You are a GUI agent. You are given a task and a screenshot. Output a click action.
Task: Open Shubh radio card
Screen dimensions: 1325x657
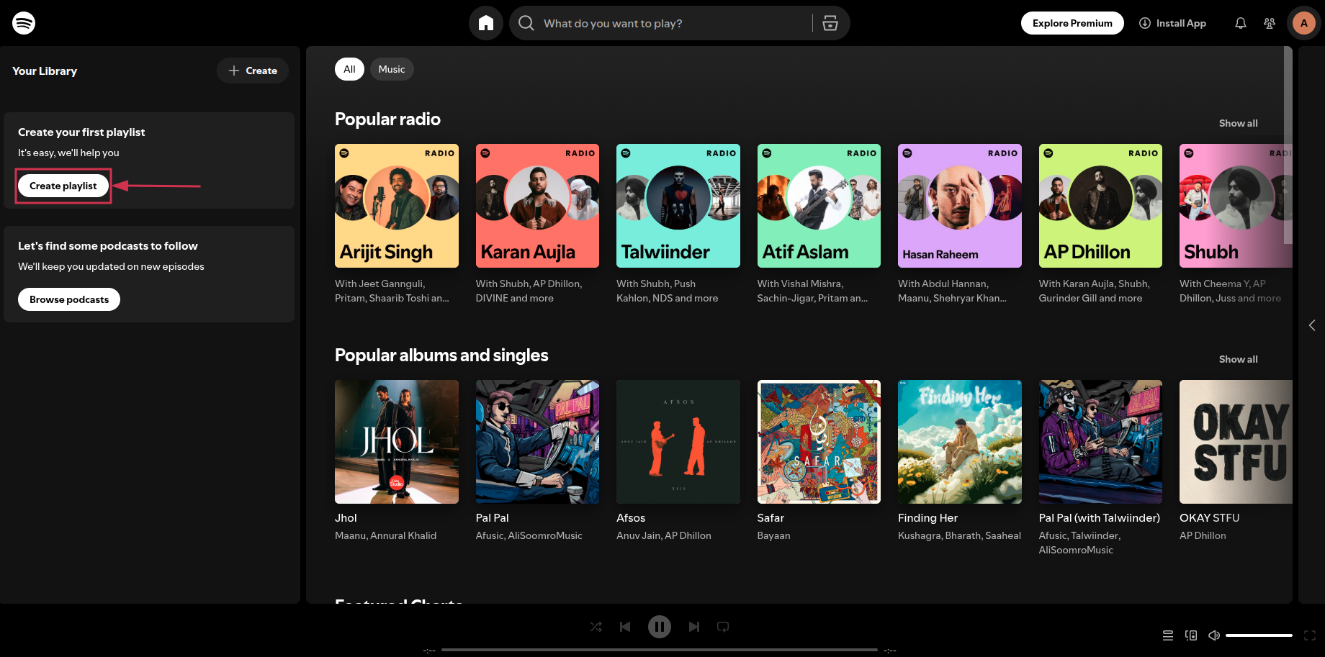pyautogui.click(x=1236, y=206)
